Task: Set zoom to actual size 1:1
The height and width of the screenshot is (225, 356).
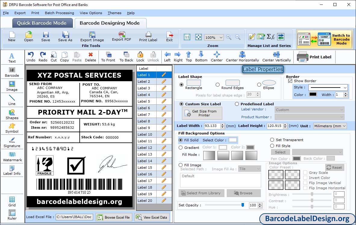Action: coord(187,37)
